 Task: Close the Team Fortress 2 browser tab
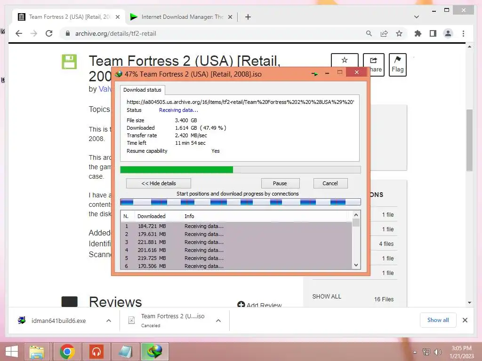tap(117, 17)
